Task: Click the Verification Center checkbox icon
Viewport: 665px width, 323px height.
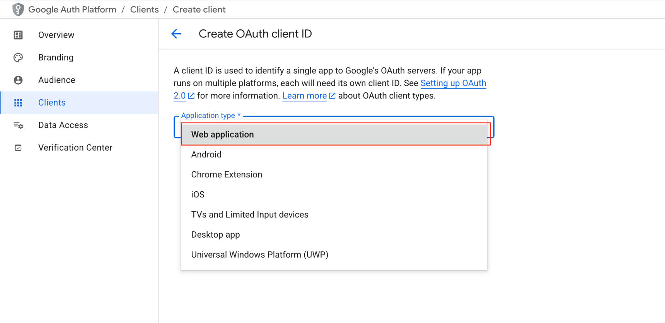Action: pos(18,148)
